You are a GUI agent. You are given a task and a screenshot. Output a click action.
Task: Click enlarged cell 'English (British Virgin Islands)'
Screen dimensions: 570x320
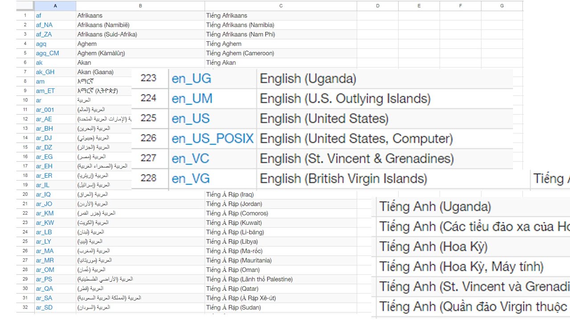[x=393, y=179]
